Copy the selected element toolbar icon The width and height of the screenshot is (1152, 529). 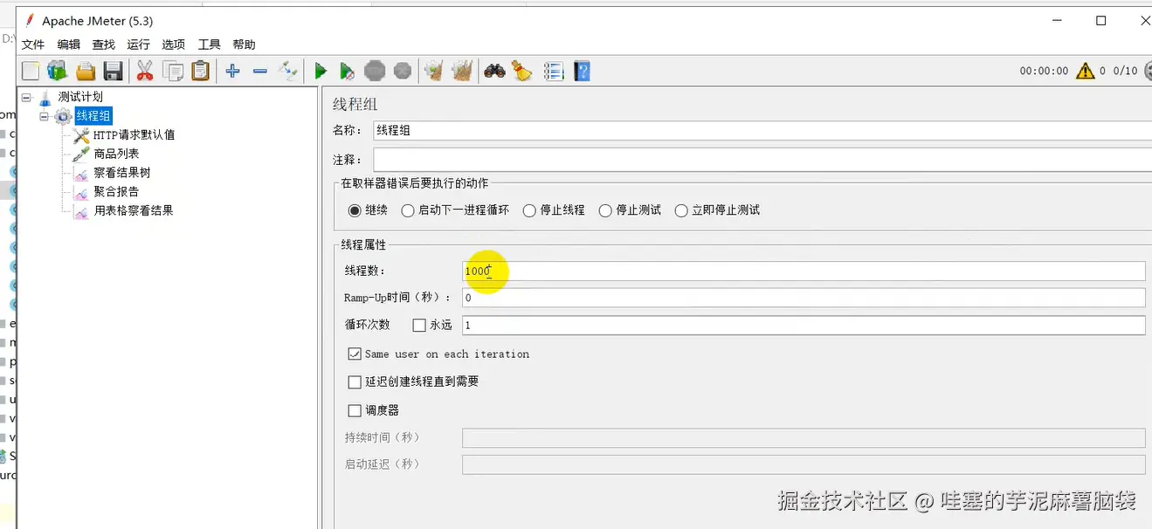[173, 72]
